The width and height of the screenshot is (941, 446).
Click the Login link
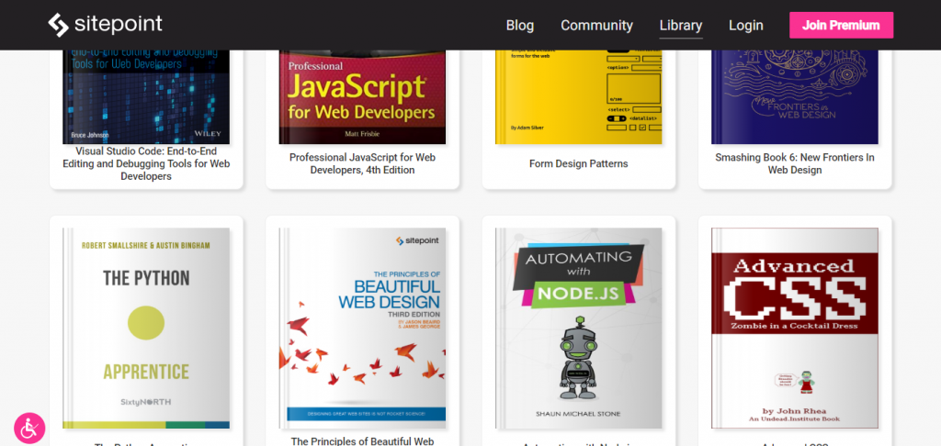tap(745, 26)
